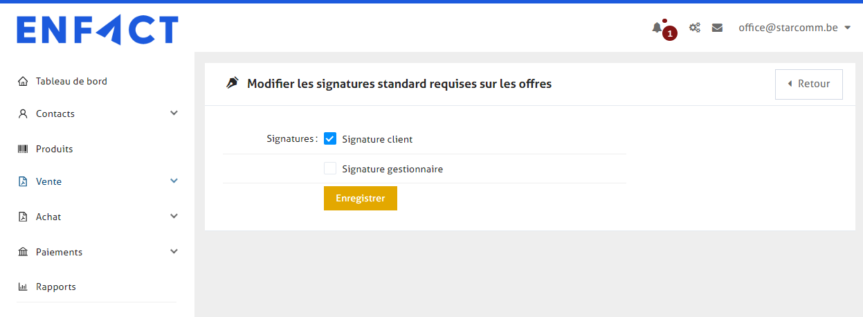Expand the Achat submenu chevron

click(x=174, y=216)
